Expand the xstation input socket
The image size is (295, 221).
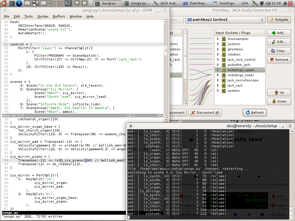(x=218, y=54)
